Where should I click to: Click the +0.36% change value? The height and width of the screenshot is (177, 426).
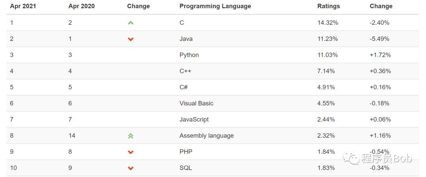(x=380, y=71)
